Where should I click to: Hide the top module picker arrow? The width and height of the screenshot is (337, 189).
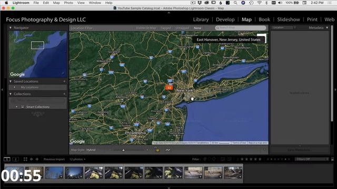(x=168, y=13)
